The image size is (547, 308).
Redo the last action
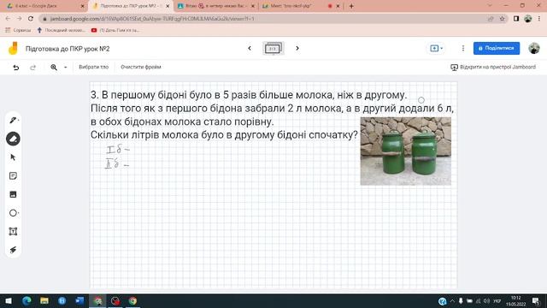click(32, 67)
